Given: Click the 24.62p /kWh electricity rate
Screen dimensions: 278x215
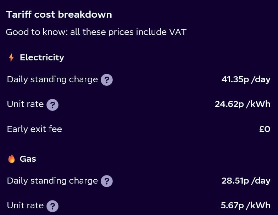Looking at the screenshot, I should [243, 104].
